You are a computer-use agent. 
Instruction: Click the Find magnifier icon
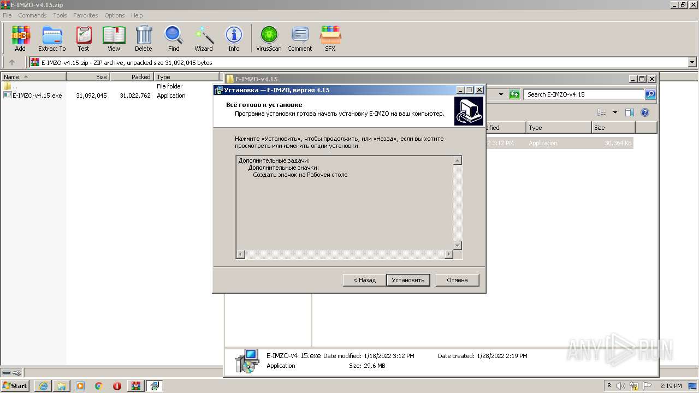174,35
